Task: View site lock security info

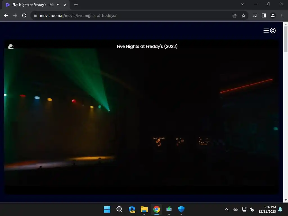Action: coord(35,16)
